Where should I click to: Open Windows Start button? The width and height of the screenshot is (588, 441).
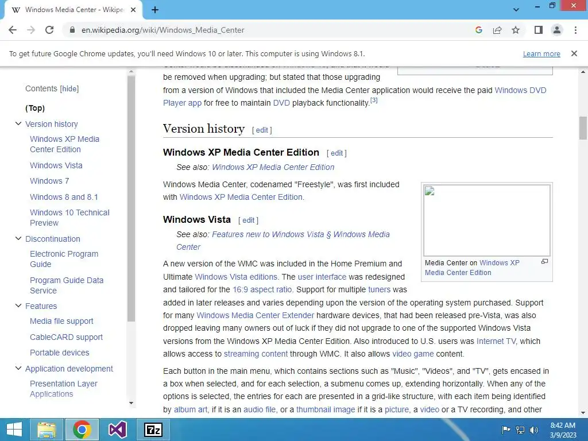click(14, 430)
